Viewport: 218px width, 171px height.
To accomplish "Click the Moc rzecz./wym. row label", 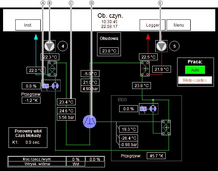I will [x=37, y=159].
